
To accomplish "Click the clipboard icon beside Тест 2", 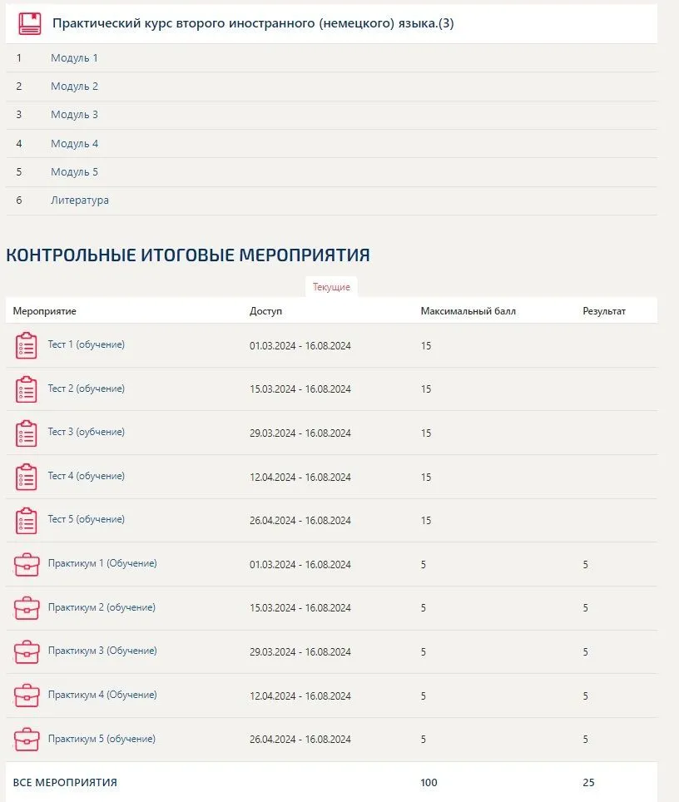I will [27, 389].
